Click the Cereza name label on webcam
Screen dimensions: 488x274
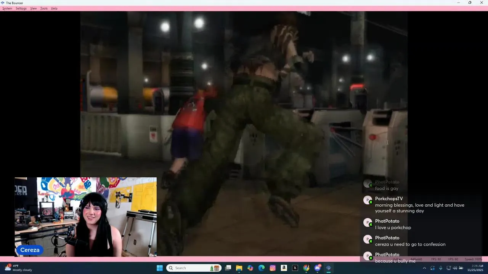[x=30, y=250]
